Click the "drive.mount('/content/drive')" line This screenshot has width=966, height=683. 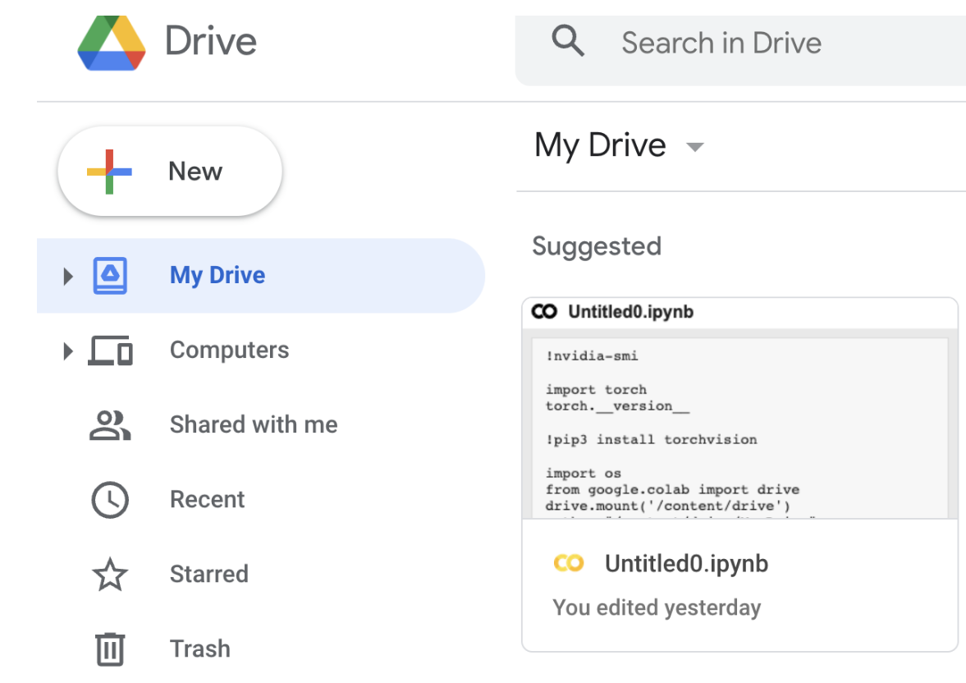[x=668, y=506]
